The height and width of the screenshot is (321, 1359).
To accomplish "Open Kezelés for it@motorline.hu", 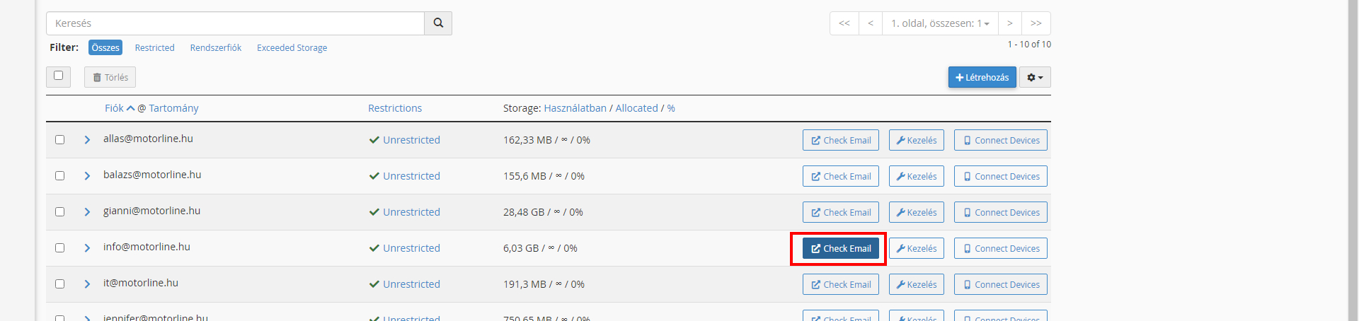I will 916,284.
